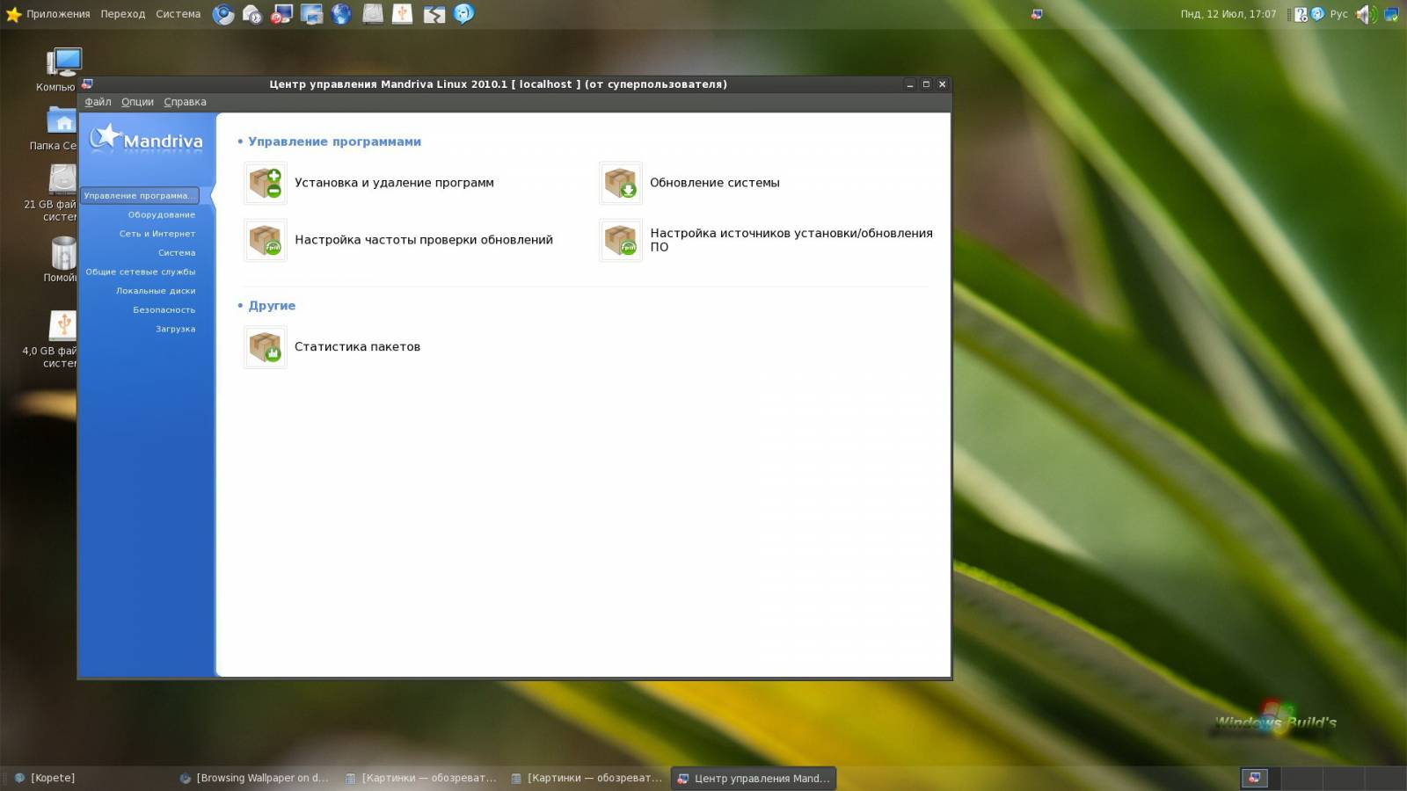This screenshot has height=791, width=1407.
Task: Switch to the Оборудование section
Action: [162, 214]
